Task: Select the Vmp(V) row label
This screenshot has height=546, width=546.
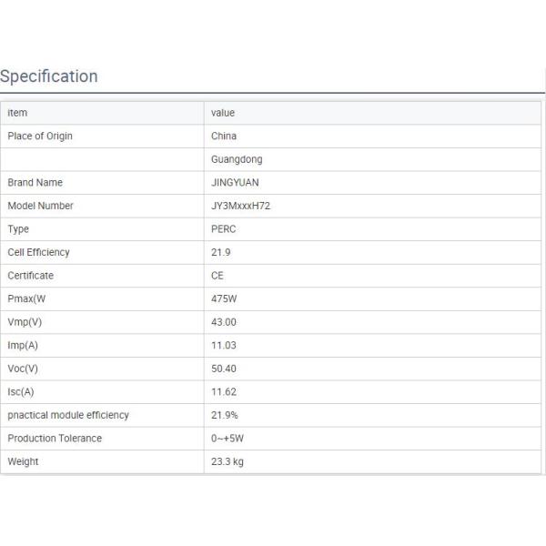Action: [25, 322]
